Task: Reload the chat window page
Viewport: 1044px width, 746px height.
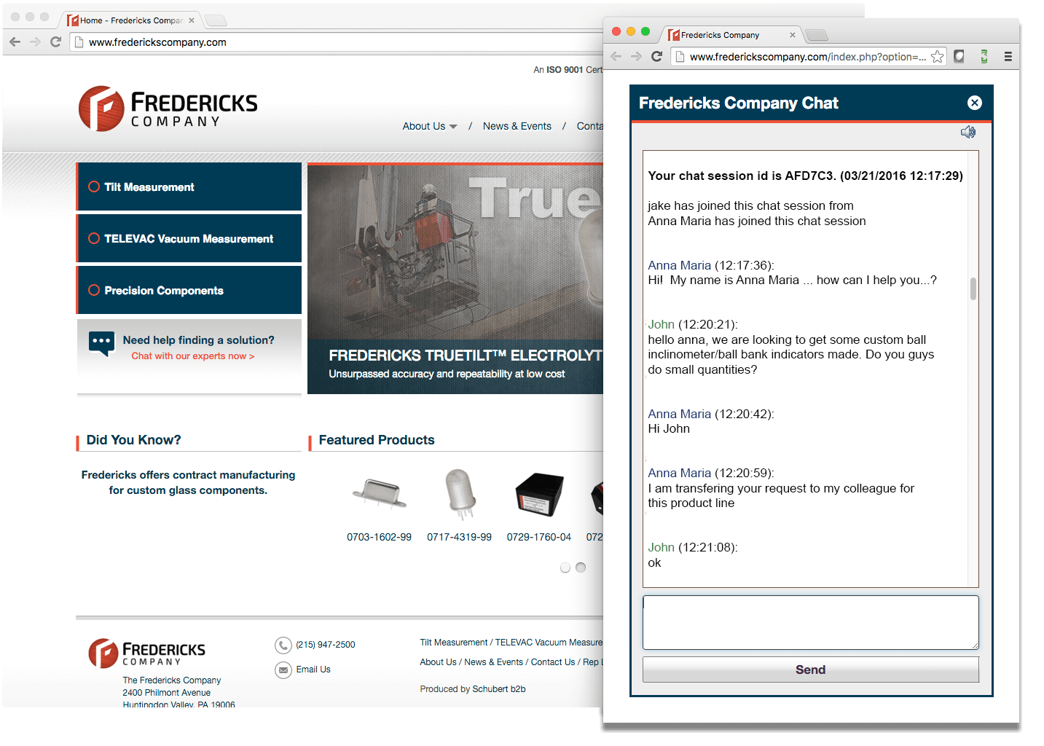Action: 656,57
